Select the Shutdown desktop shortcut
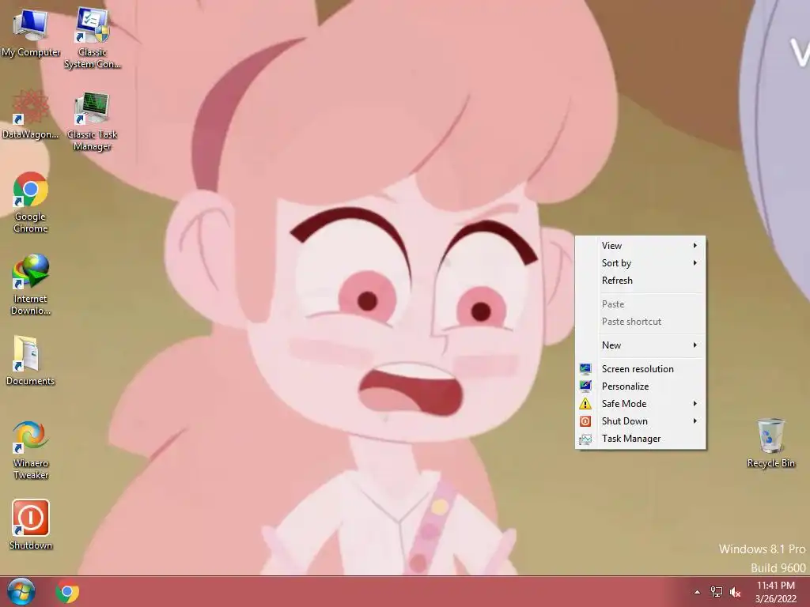 tap(31, 525)
